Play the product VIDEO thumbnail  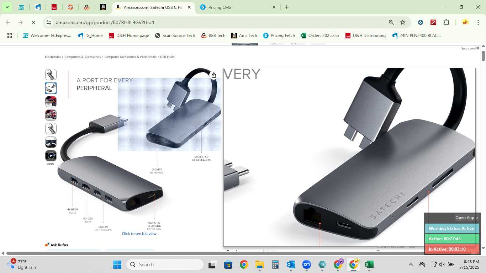coord(51,156)
